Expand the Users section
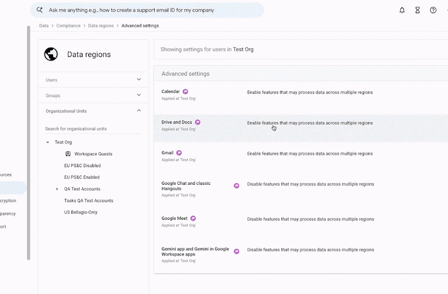This screenshot has height=294, width=448. pyautogui.click(x=93, y=80)
